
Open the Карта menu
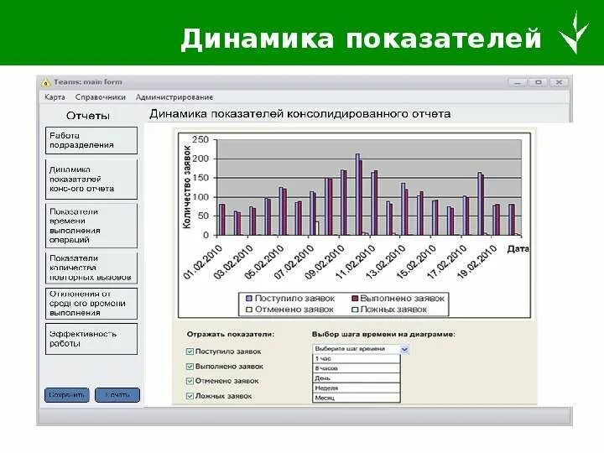(x=55, y=97)
